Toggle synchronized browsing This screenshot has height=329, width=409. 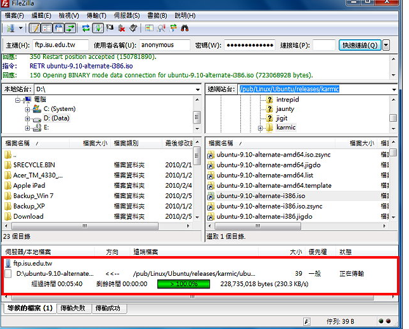tap(173, 28)
